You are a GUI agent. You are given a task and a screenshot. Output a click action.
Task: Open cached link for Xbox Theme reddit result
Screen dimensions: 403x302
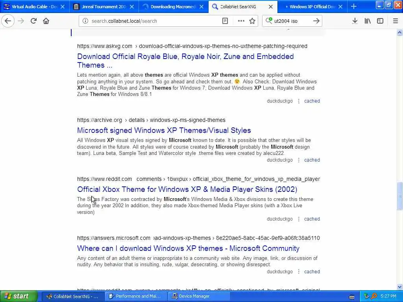pos(312,219)
